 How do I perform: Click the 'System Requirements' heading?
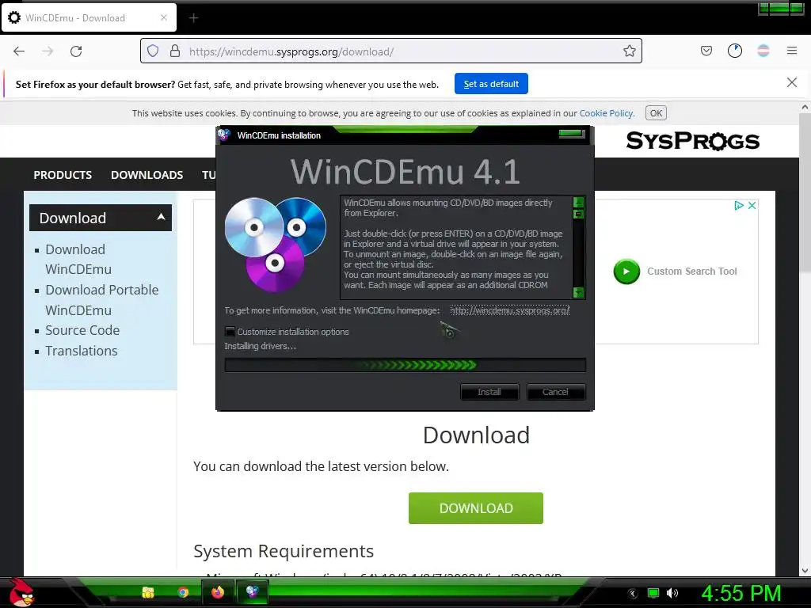pos(284,551)
